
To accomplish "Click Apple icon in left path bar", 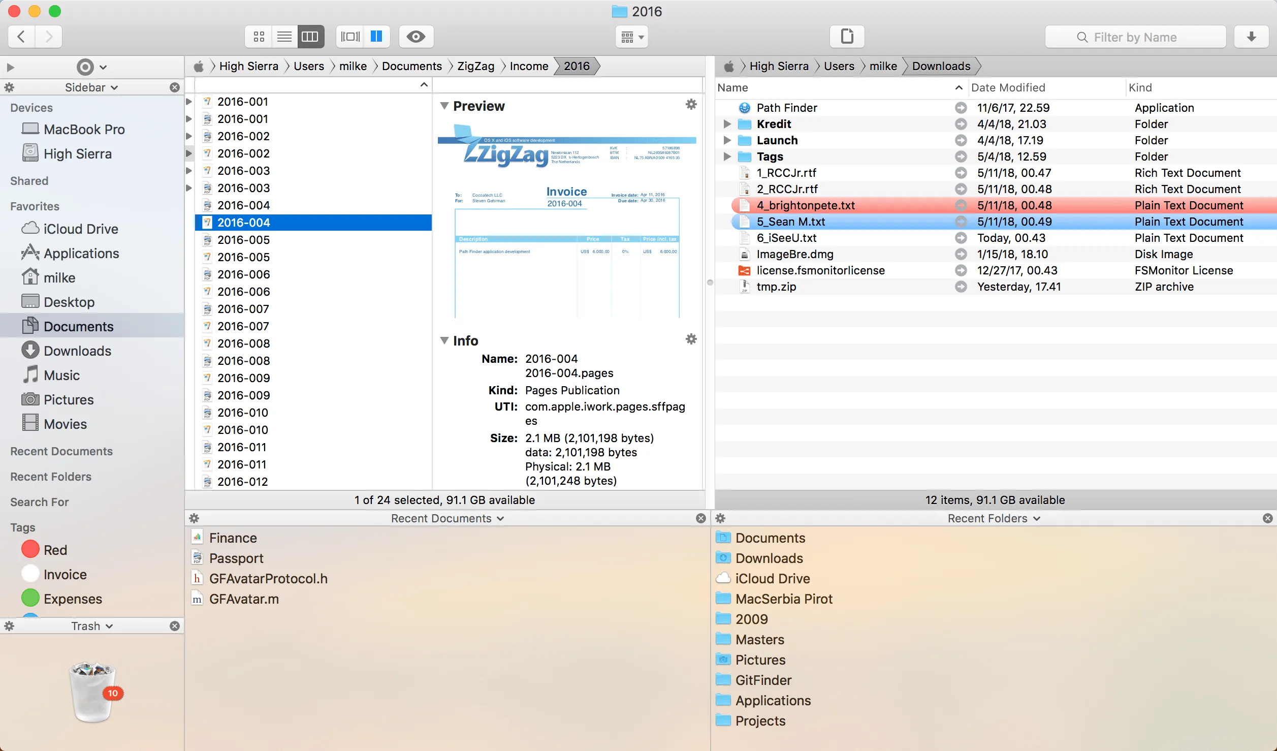I will click(199, 66).
